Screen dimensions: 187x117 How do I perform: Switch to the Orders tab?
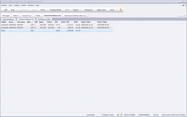click(38, 16)
